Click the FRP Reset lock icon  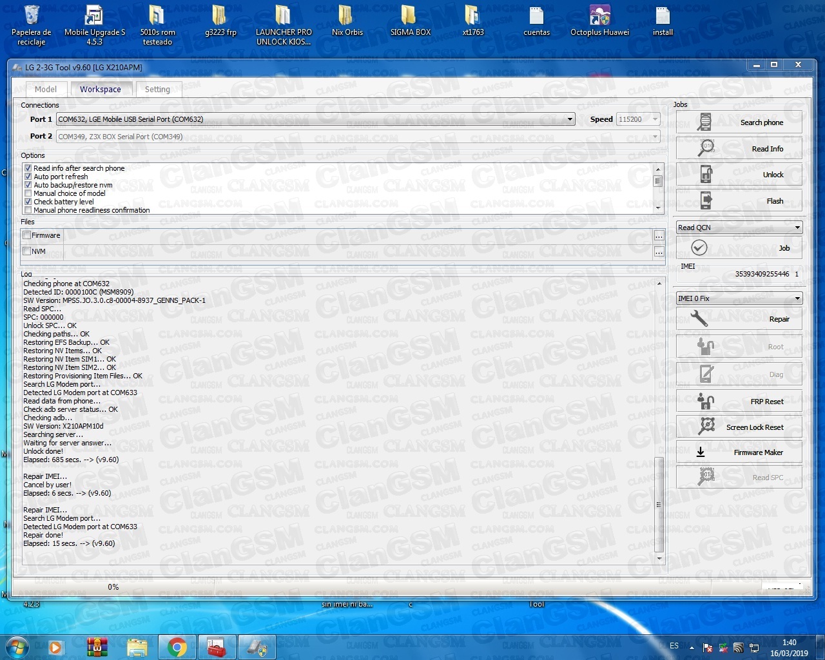[706, 401]
